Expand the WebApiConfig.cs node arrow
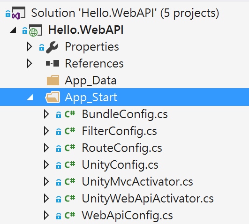This screenshot has width=249, height=224. (46, 216)
